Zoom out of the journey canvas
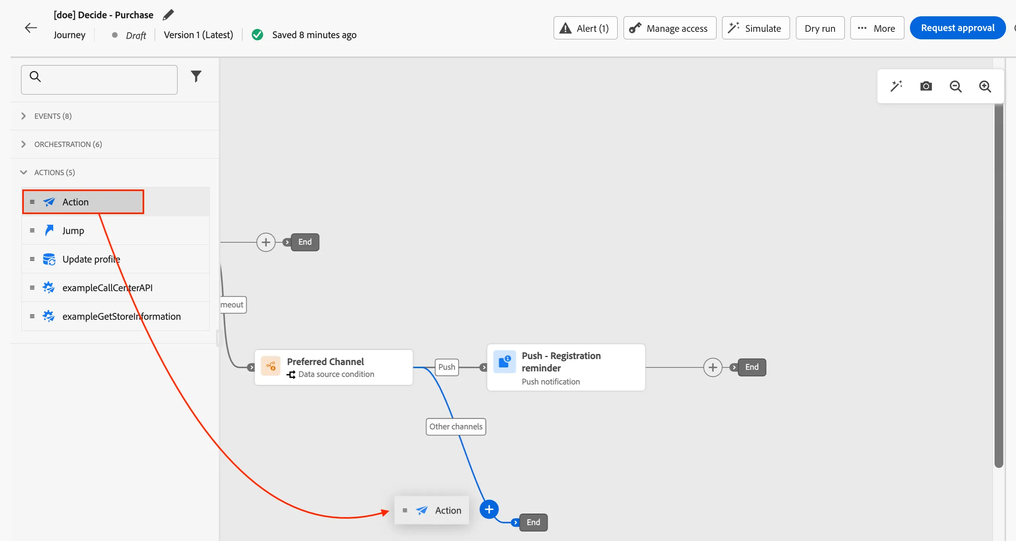Image resolution: width=1016 pixels, height=541 pixels. tap(955, 86)
